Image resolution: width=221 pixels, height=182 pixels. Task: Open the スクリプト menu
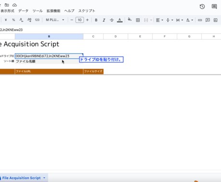86,11
